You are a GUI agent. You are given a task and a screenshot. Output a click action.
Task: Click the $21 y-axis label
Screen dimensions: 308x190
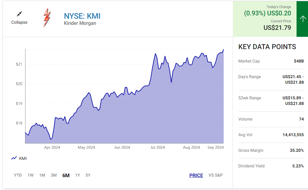click(x=19, y=64)
